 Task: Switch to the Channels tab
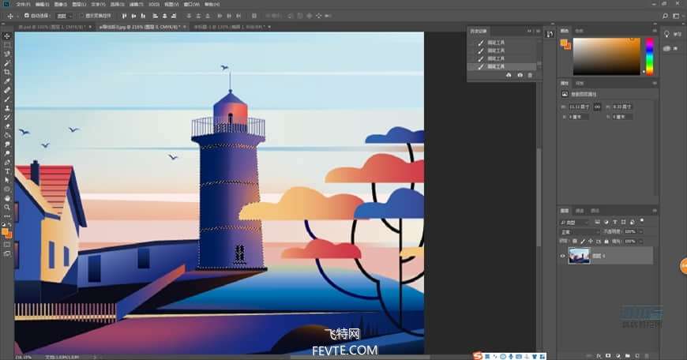580,211
